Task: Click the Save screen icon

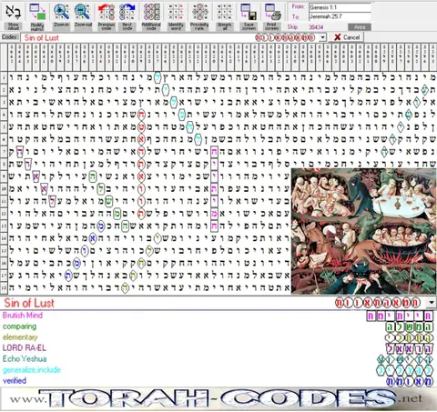Action: point(249,12)
